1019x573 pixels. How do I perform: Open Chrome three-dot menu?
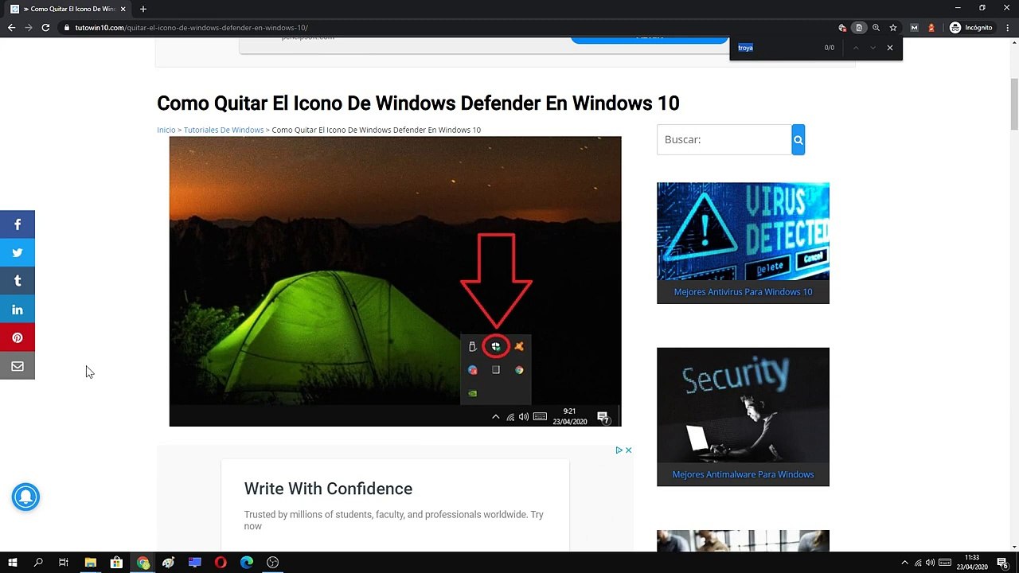1008,28
